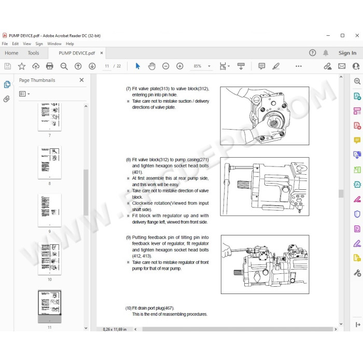This screenshot has width=363, height=363.
Task: Select page 9 thumbnail
Action: 50,211
